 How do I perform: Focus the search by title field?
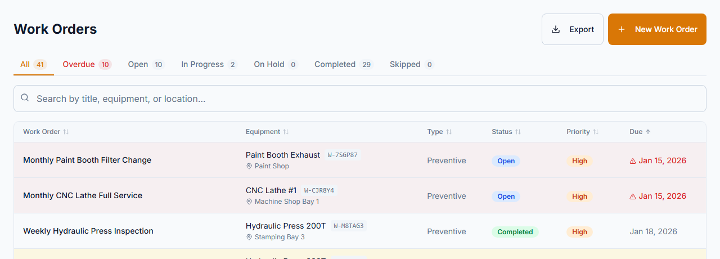coord(360,99)
